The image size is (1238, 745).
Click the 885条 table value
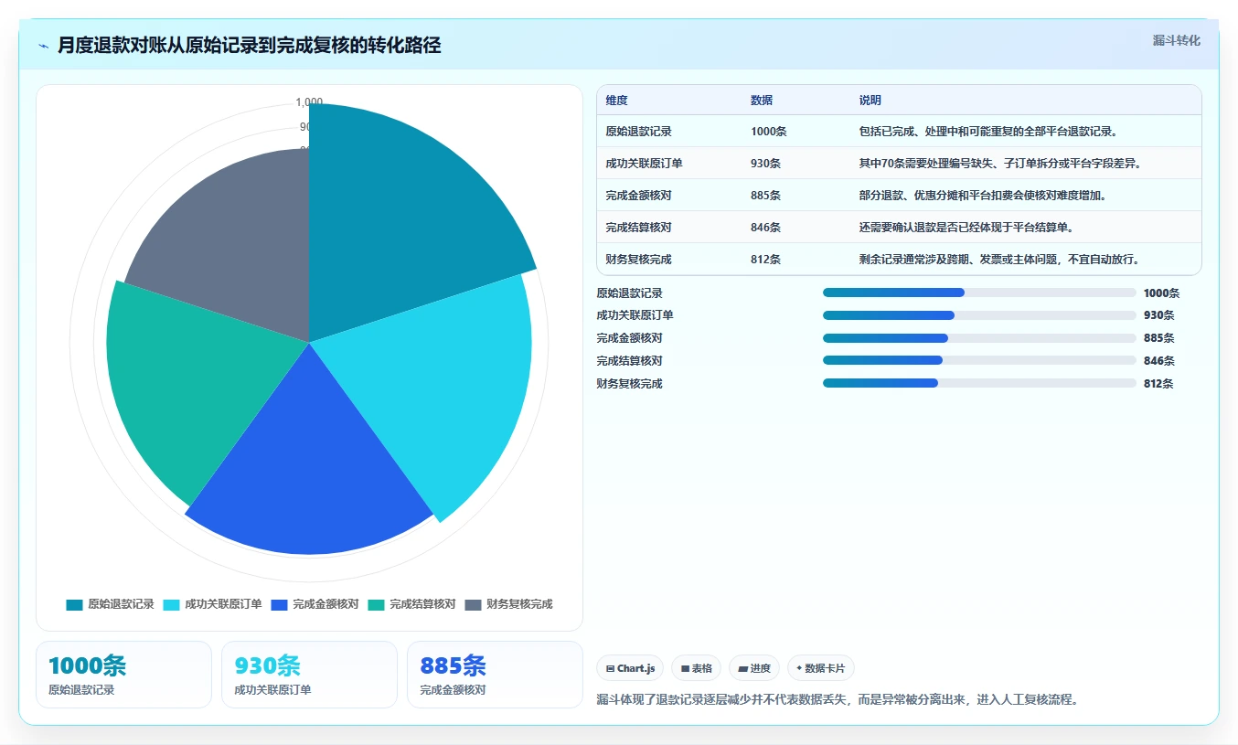pos(765,196)
